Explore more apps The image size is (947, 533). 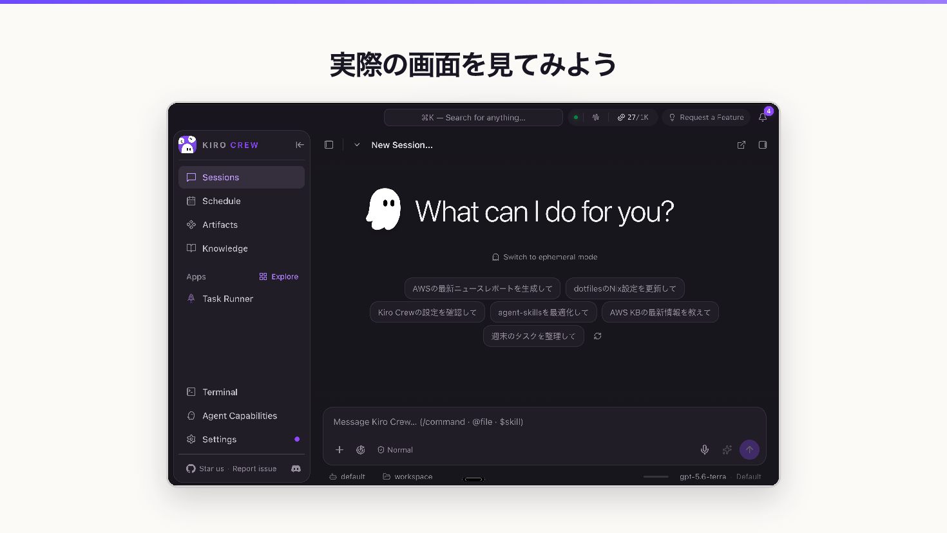(279, 277)
